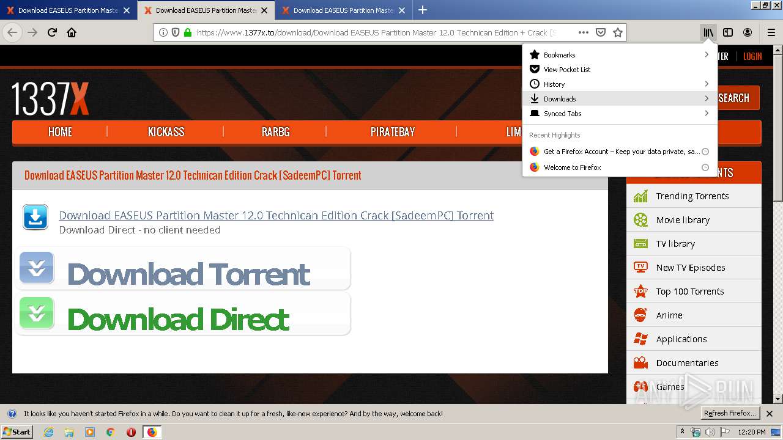The height and width of the screenshot is (440, 783).
Task: Open Bookmarks submenu in Library
Action: (620, 55)
